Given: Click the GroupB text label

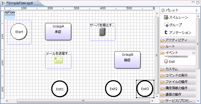Looking at the screenshot, I should click(x=128, y=55).
